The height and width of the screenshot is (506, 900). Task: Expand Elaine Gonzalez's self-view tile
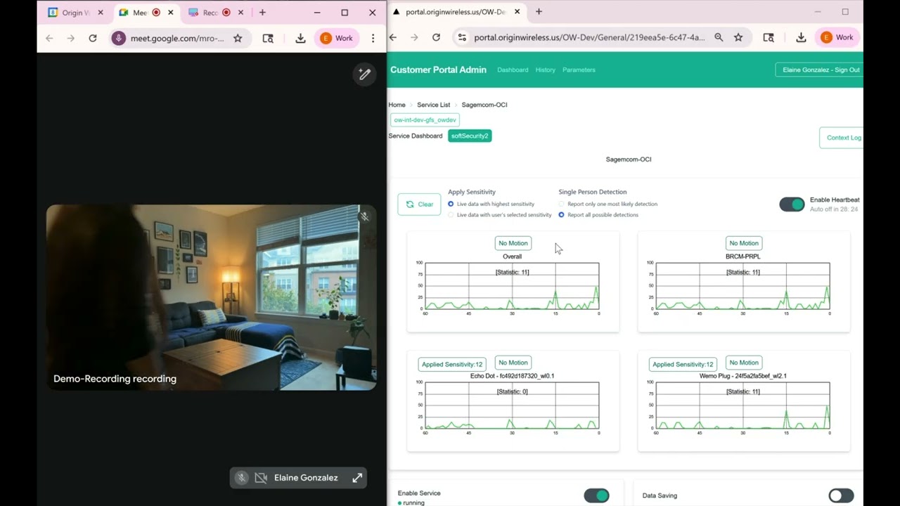[x=357, y=478]
